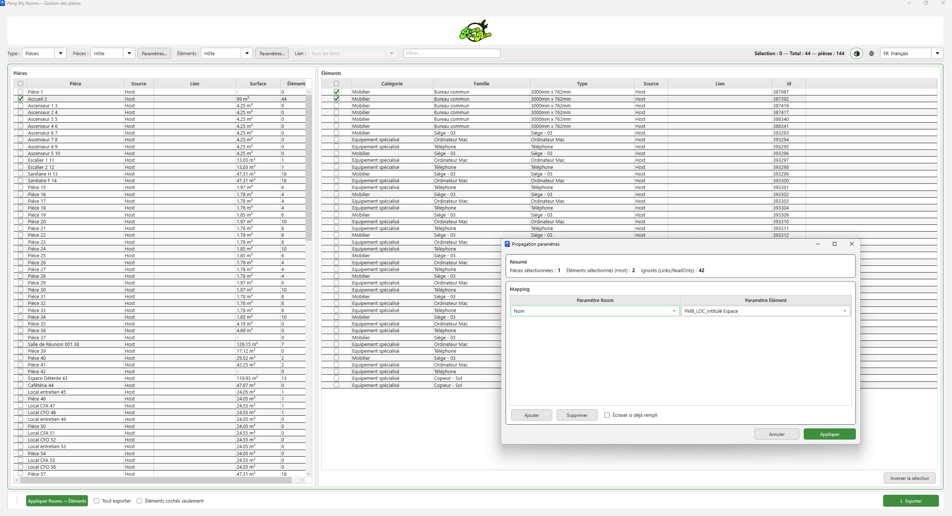The image size is (952, 516).
Task: Close the Propagation paramètres dialog
Action: [851, 244]
